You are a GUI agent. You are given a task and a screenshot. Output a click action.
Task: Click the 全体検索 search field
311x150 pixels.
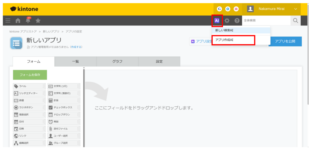click(266, 21)
